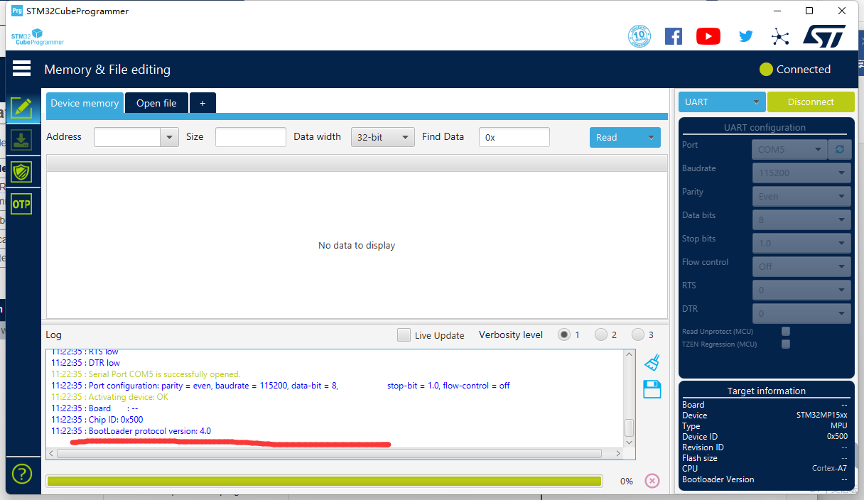The width and height of the screenshot is (864, 500).
Task: Toggle TZEN Regression (MCU) checkbox
Action: pyautogui.click(x=786, y=344)
